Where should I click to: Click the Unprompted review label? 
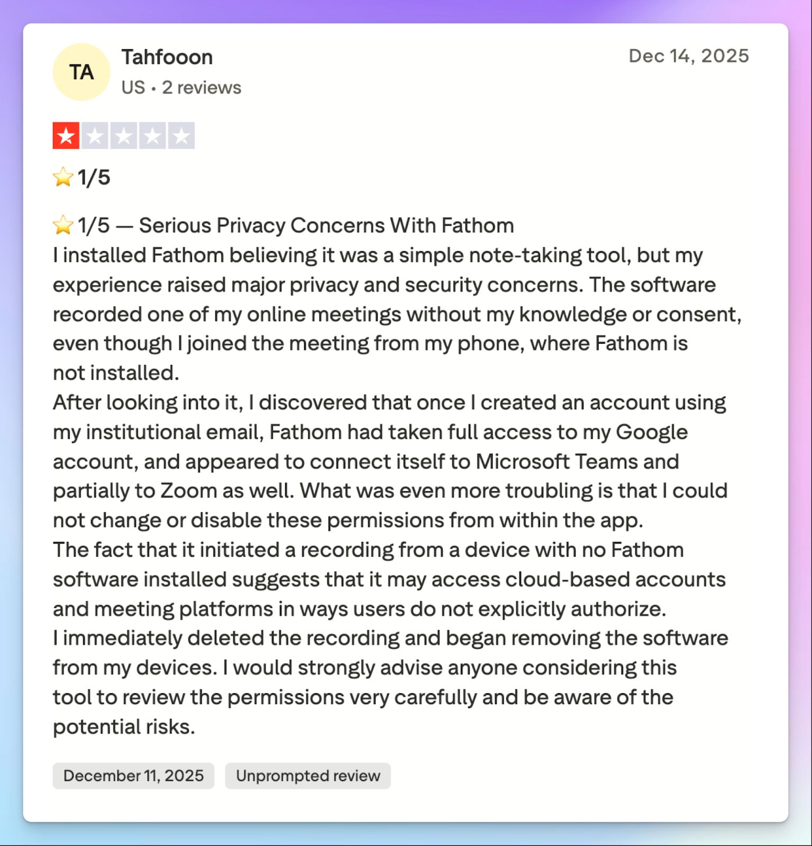308,776
